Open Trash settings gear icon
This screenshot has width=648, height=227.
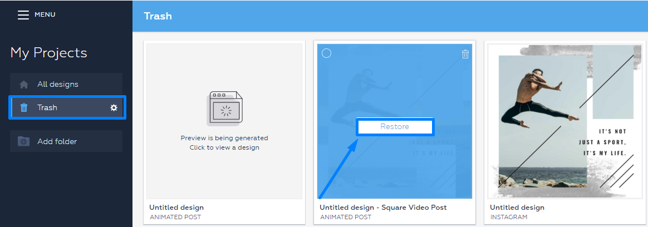pyautogui.click(x=114, y=108)
